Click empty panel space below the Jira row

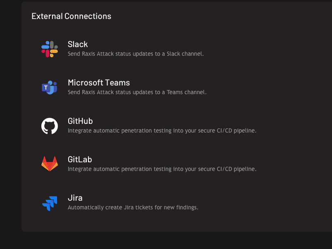point(165,223)
